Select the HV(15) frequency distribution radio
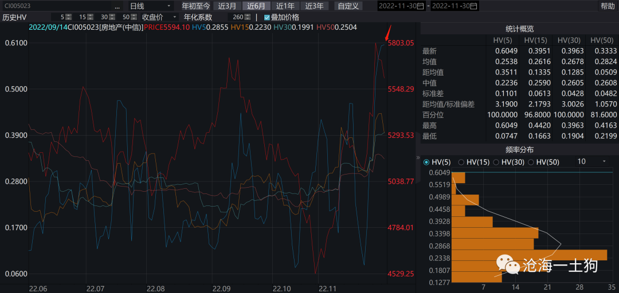 coord(462,162)
